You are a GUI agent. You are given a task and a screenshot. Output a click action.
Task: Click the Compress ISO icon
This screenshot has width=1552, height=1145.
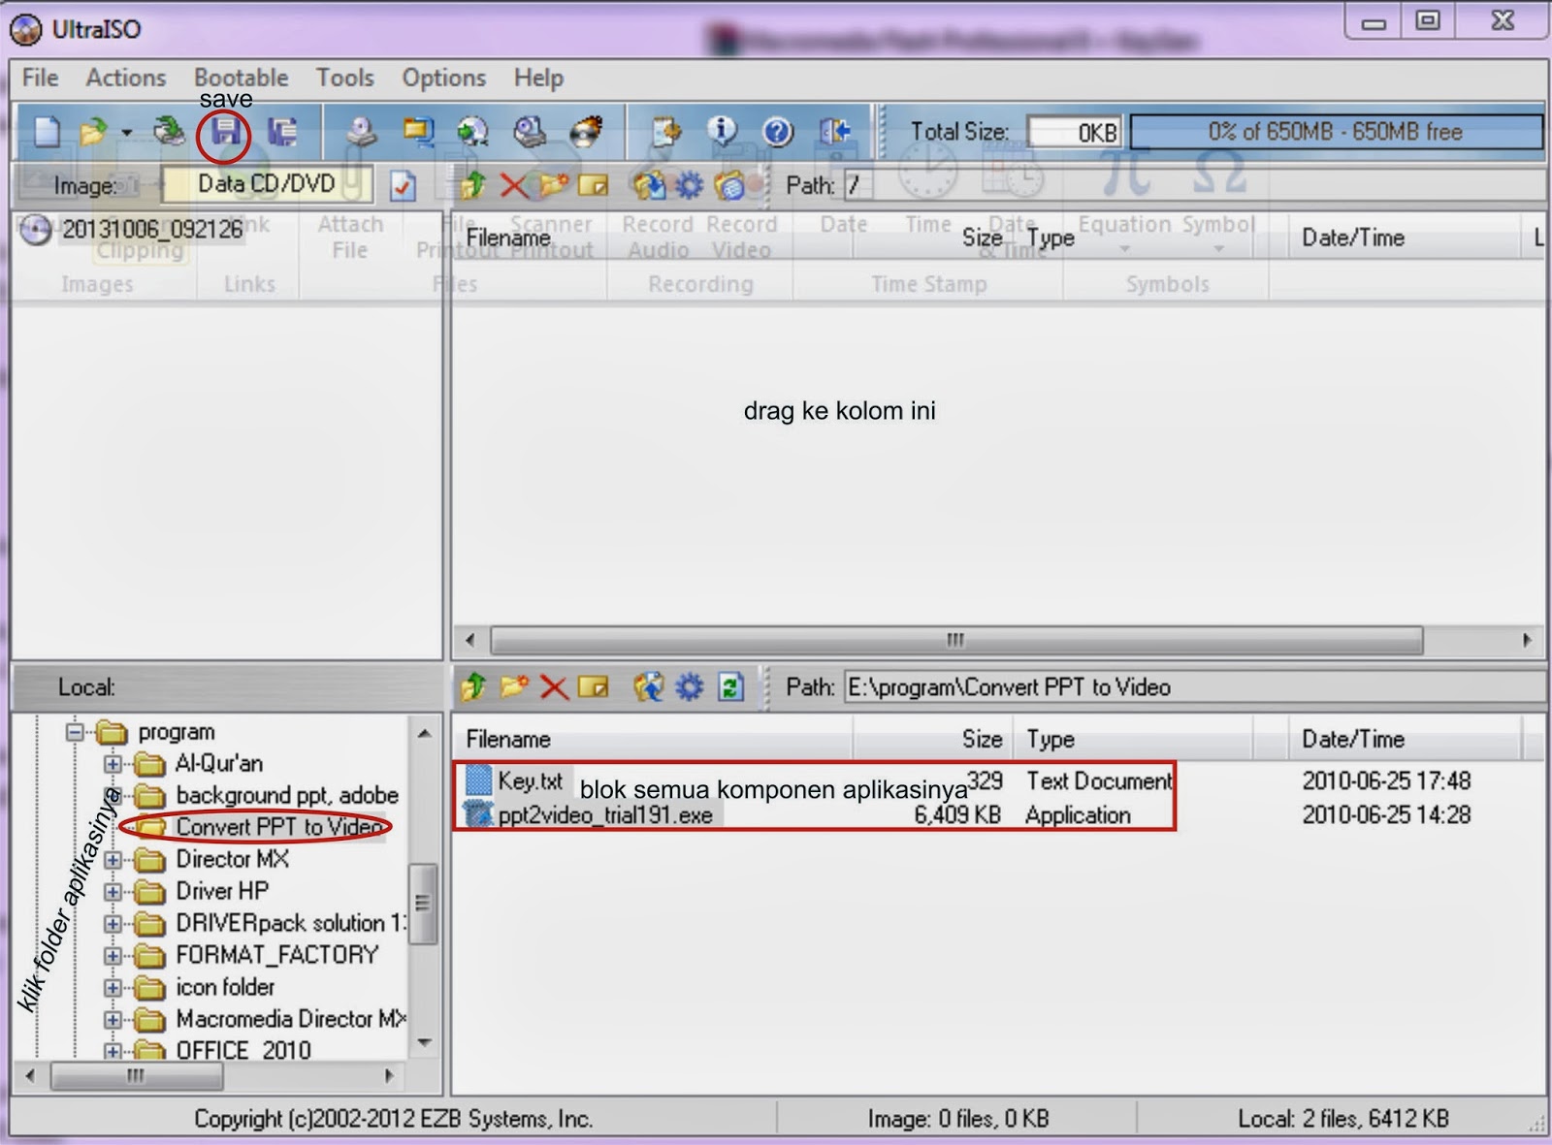click(x=473, y=131)
